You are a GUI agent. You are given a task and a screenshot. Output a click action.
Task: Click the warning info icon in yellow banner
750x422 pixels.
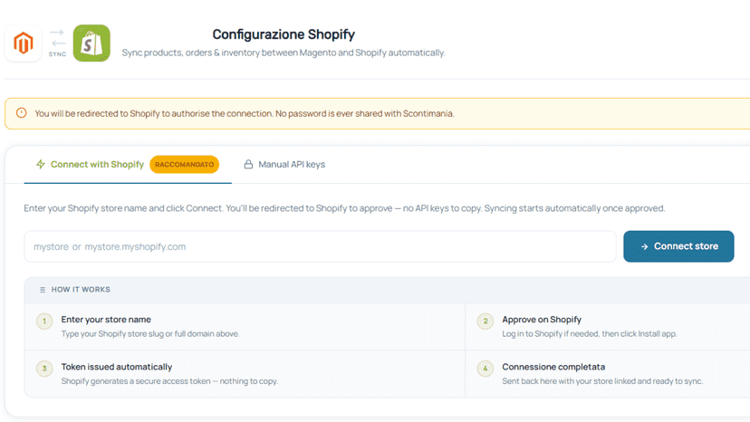(x=21, y=113)
